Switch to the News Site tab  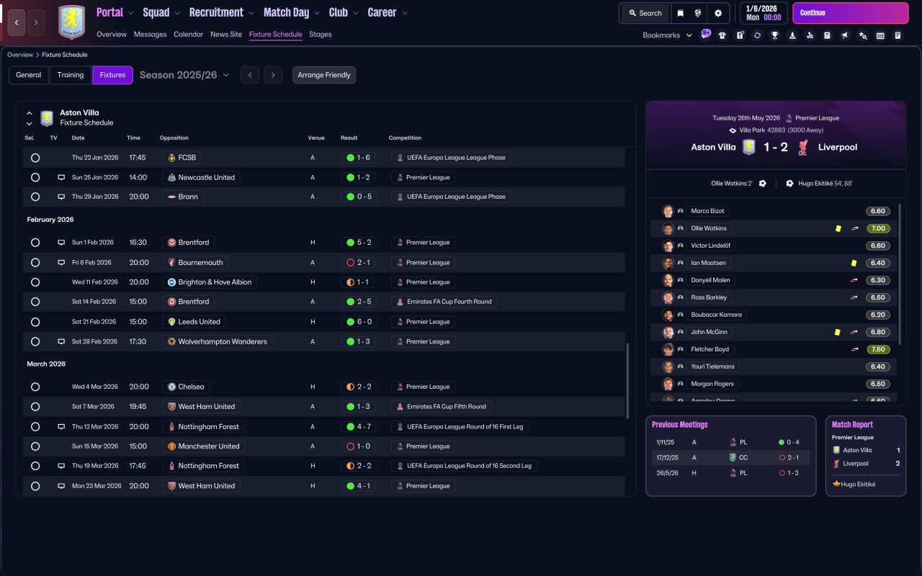point(226,35)
